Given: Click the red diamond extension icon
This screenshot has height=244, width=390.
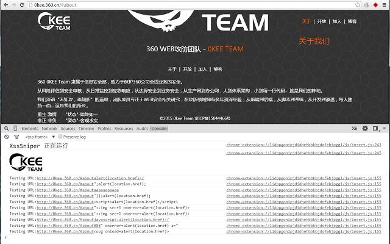Looking at the screenshot, I should (x=375, y=5).
